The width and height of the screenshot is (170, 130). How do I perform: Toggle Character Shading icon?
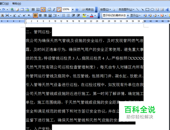2,16
